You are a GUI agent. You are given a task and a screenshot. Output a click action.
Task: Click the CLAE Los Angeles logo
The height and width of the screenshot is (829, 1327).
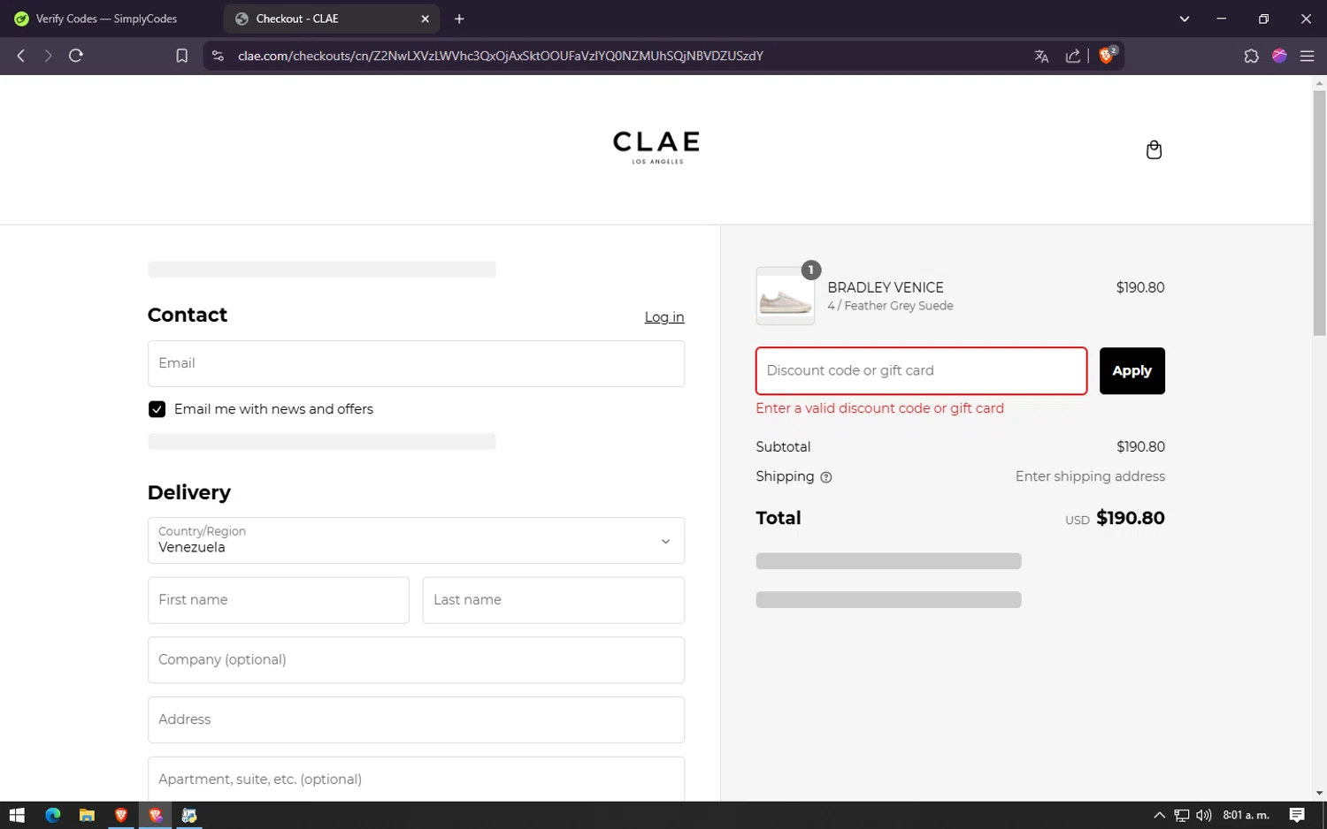[x=656, y=148]
